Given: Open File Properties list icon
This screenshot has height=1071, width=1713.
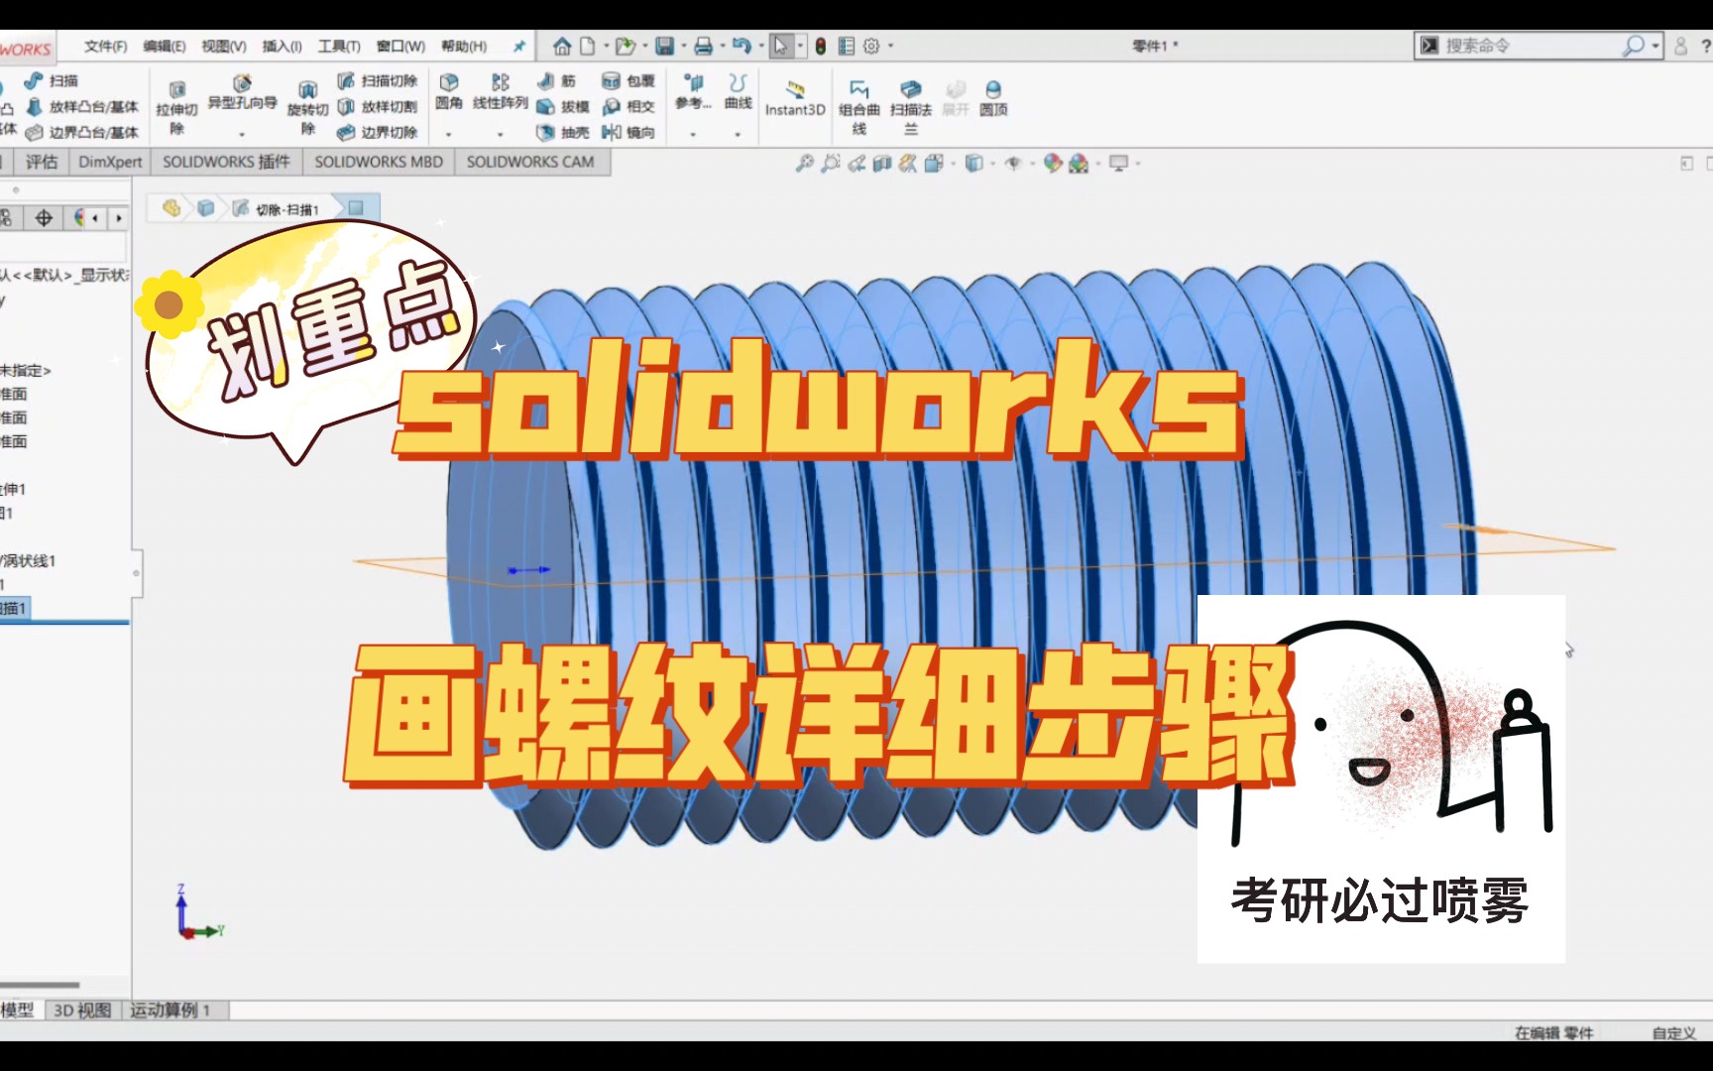Looking at the screenshot, I should [x=847, y=46].
